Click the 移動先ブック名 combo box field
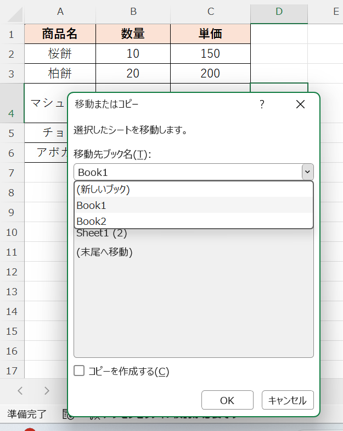 187,172
